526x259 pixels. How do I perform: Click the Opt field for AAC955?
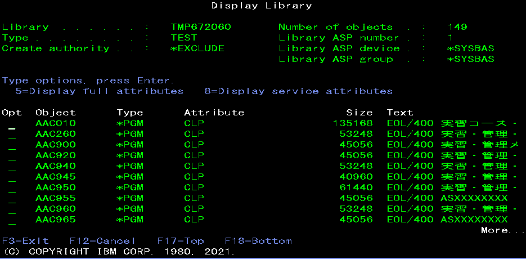point(12,199)
